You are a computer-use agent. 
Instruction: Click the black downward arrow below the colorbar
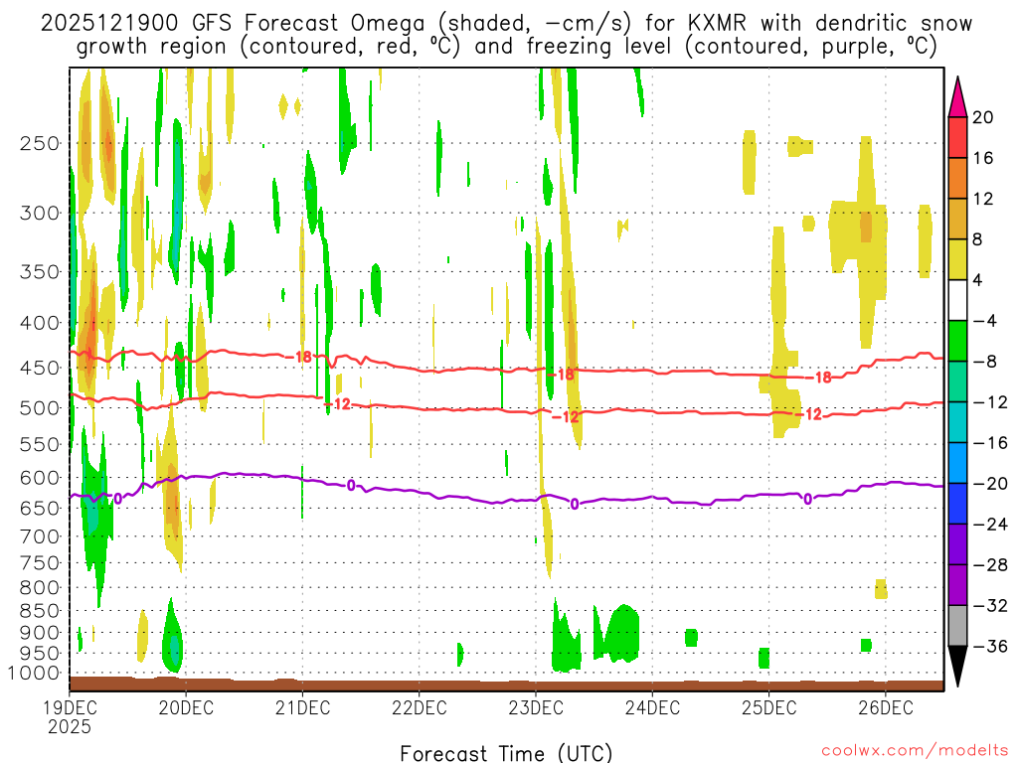(x=957, y=666)
